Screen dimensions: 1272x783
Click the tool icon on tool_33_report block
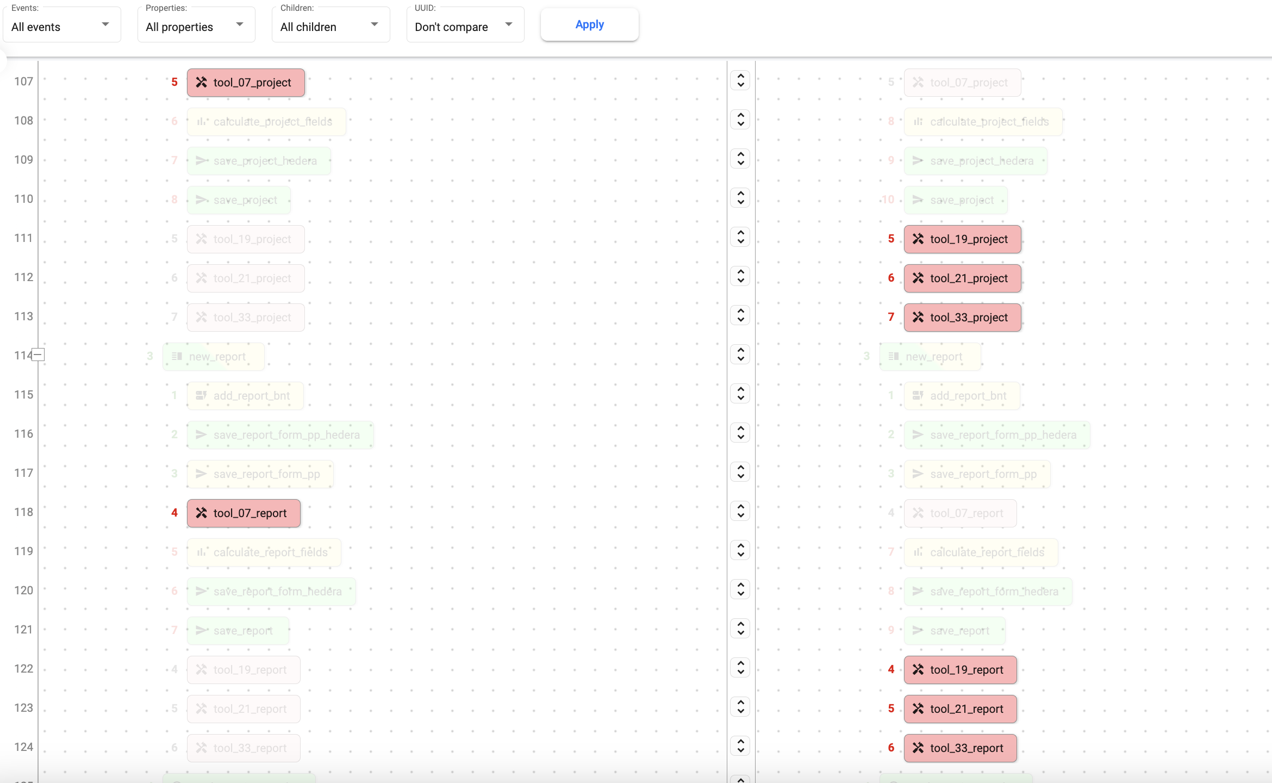point(918,748)
